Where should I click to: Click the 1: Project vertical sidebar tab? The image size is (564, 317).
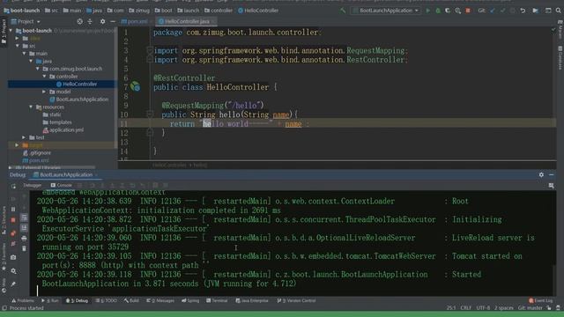point(4,32)
